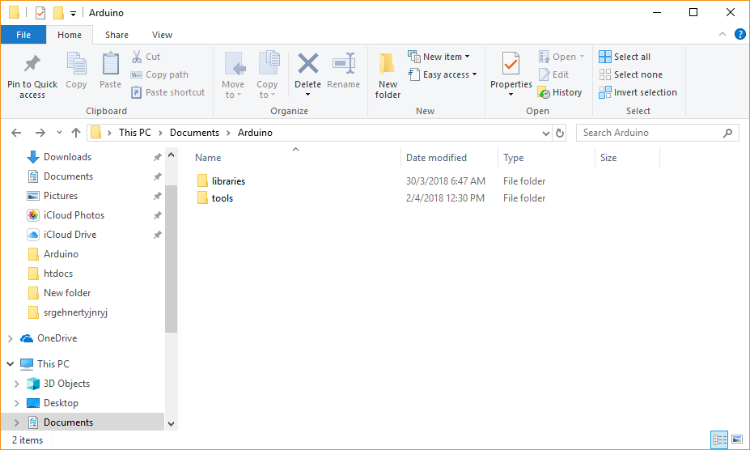Screen dimensions: 750x450
Task: Expand the OneDrive tree node
Action: click(10, 338)
